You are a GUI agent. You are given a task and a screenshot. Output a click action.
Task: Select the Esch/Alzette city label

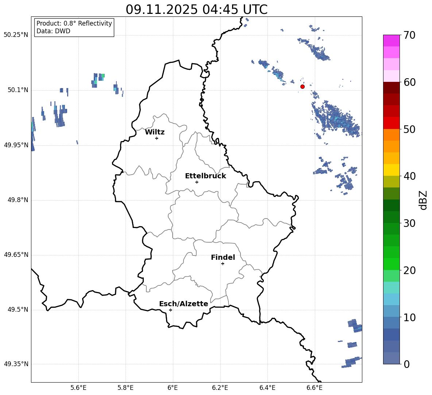[184, 304]
